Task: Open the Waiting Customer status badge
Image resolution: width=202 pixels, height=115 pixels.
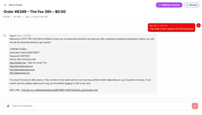Action: (x=169, y=5)
